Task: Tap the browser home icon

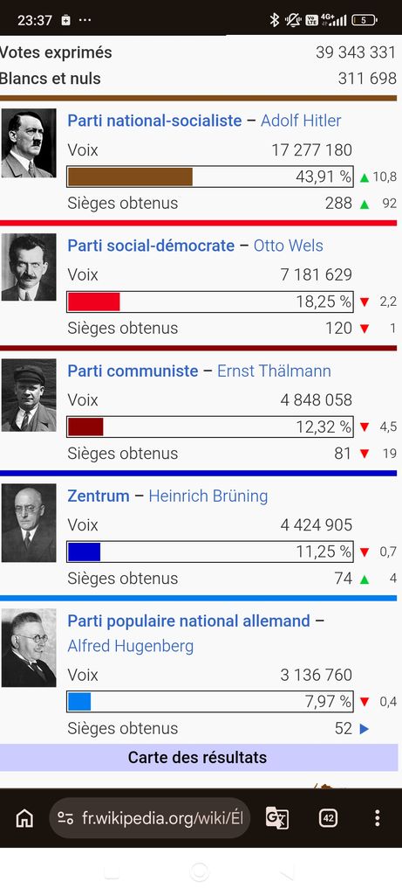Action: pyautogui.click(x=24, y=818)
